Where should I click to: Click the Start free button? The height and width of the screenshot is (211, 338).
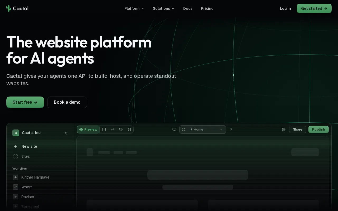(x=25, y=102)
